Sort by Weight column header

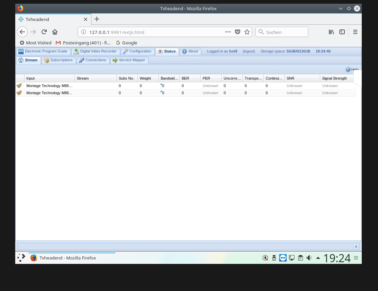click(148, 78)
